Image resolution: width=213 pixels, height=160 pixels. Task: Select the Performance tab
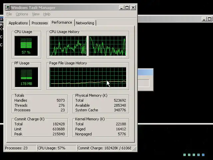pyautogui.click(x=62, y=22)
